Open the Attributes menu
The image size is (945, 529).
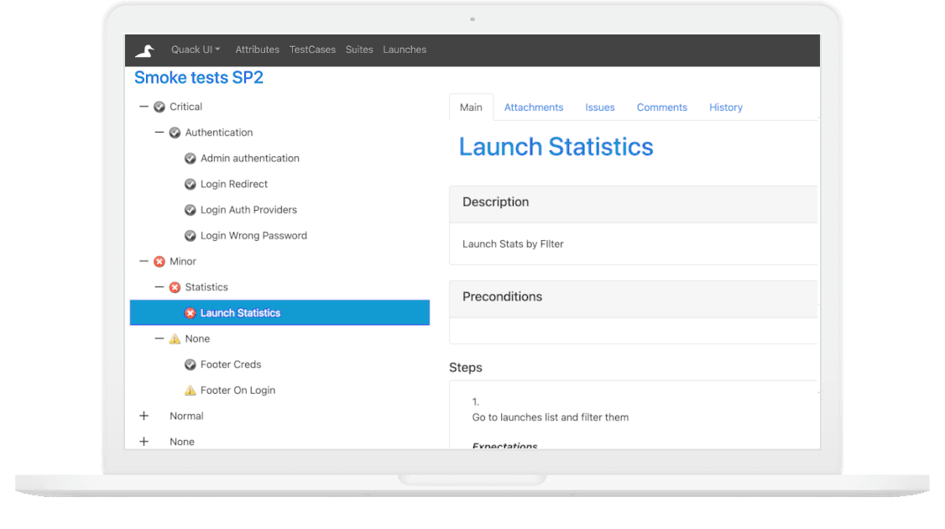pyautogui.click(x=258, y=50)
